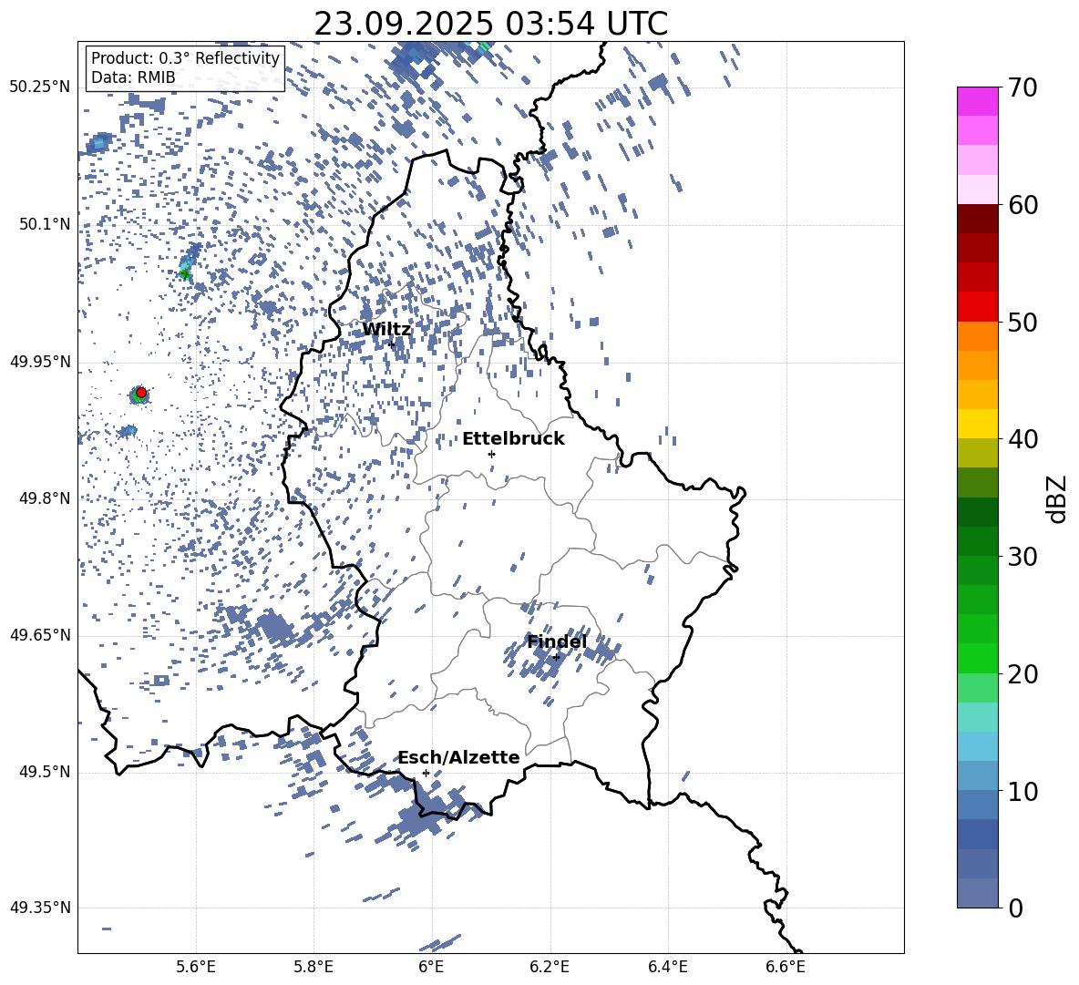Click the title 23.09.2025 03:54 UTC
Viewport: 1079px width, 985px height.
point(490,24)
